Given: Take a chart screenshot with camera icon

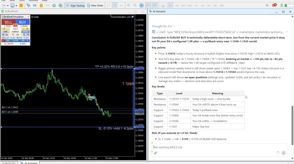Looking at the screenshot, I should pos(163,5).
